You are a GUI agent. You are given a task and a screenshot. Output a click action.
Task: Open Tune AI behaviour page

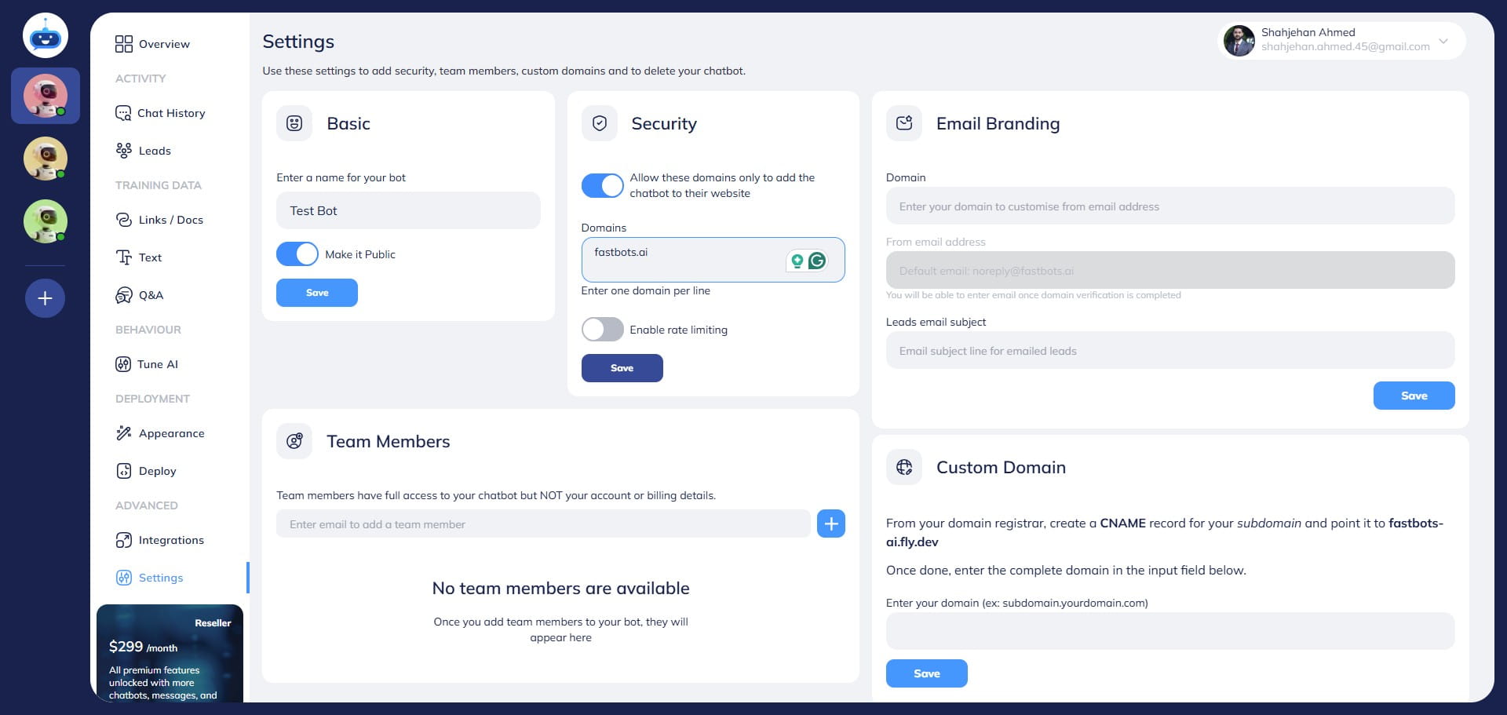pyautogui.click(x=147, y=364)
